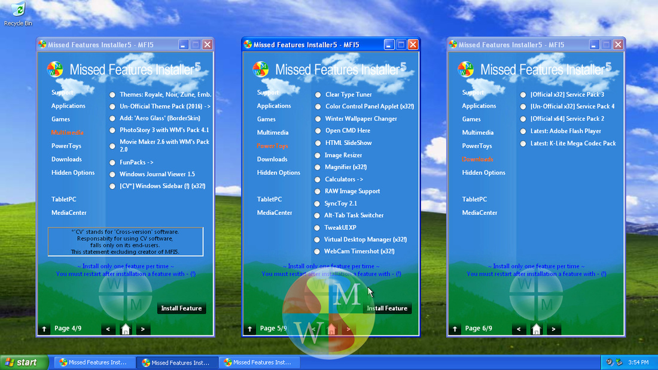Open Games category in left window
This screenshot has height=370, width=658.
click(61, 119)
